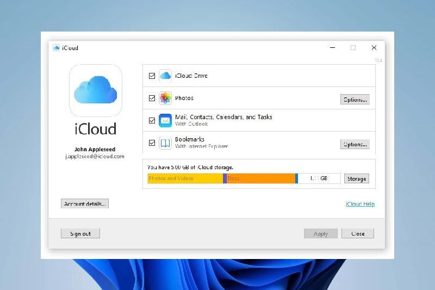Click the Bookmarks book icon

tap(165, 143)
